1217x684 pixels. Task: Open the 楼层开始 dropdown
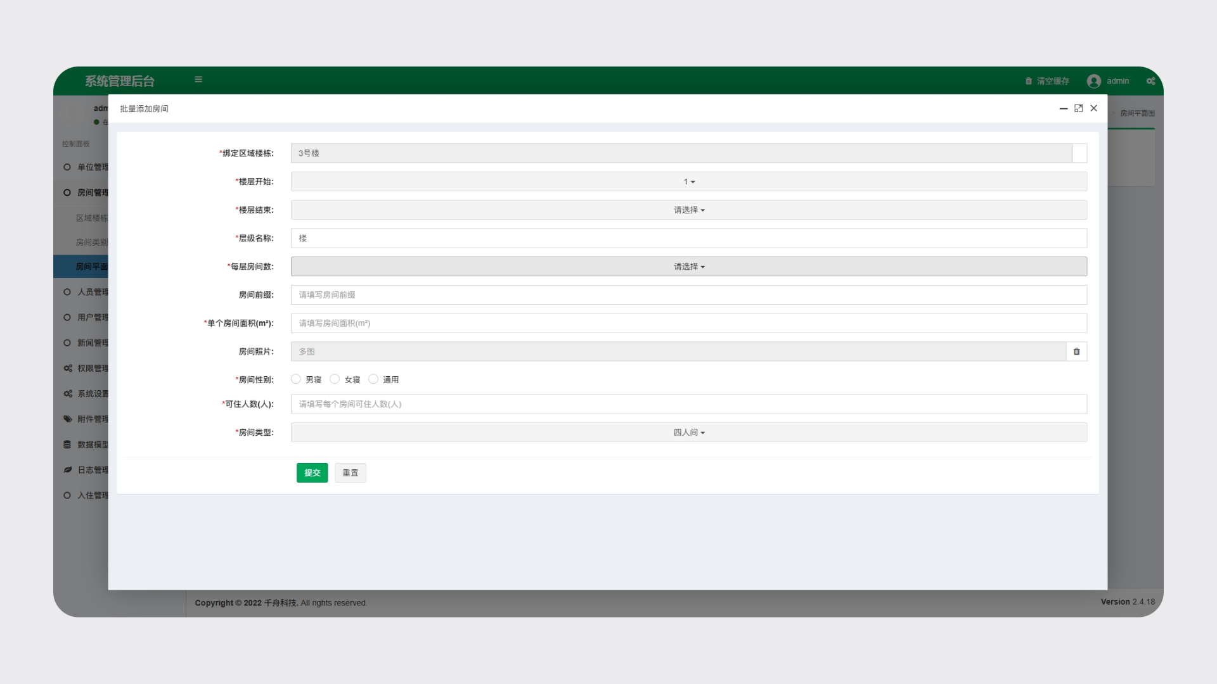tap(688, 182)
